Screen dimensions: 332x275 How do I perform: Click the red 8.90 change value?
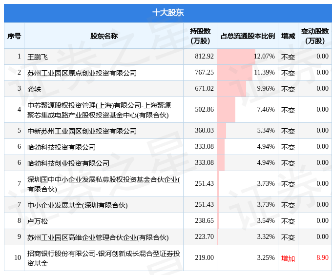tap(322, 257)
